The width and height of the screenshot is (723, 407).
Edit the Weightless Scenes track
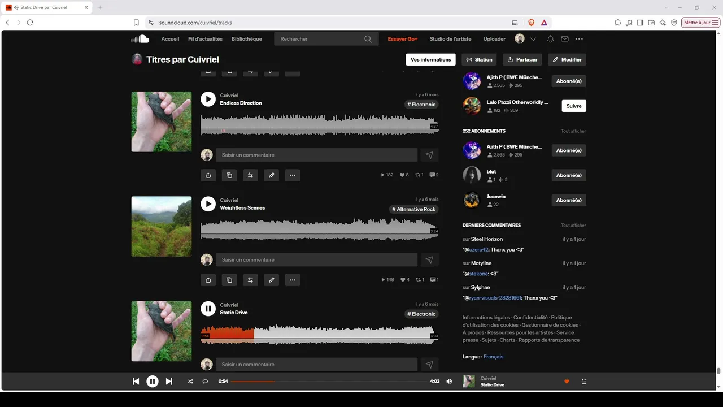[x=271, y=280]
